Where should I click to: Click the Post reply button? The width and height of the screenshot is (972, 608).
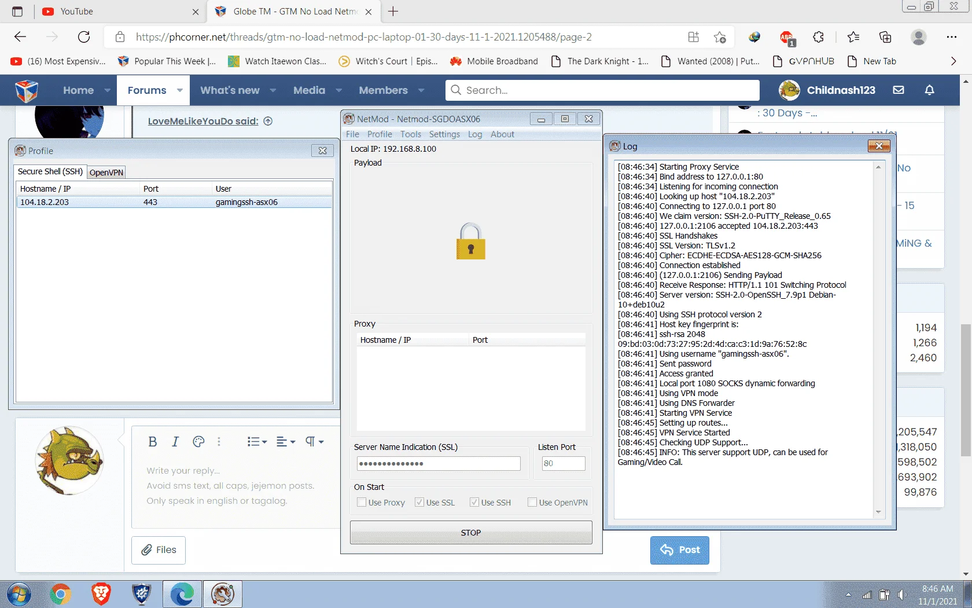pos(680,550)
